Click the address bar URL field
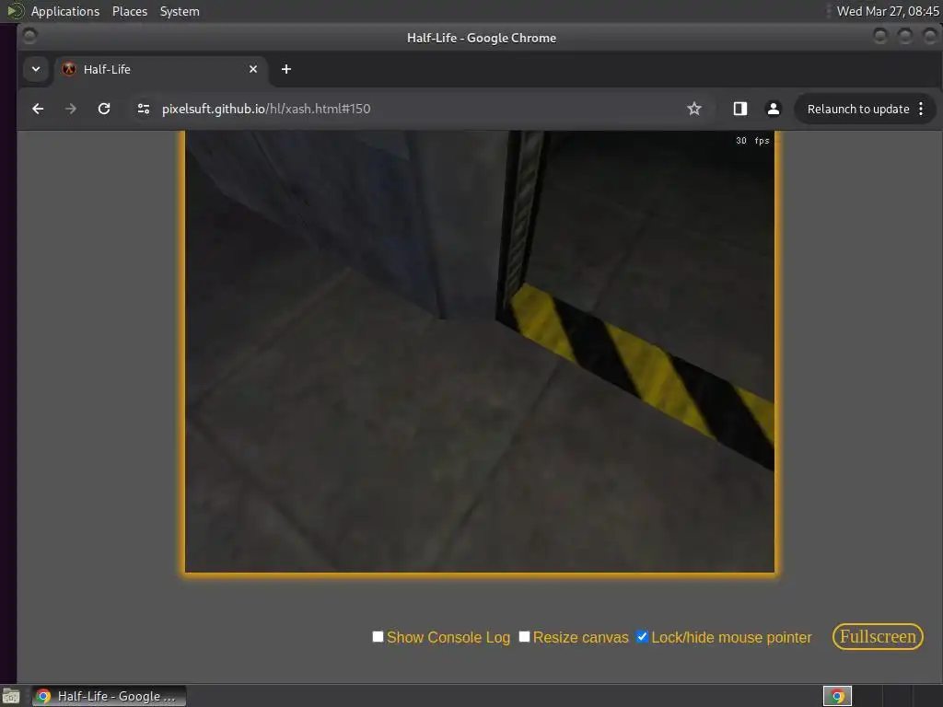Image resolution: width=943 pixels, height=707 pixels. pyautogui.click(x=415, y=109)
